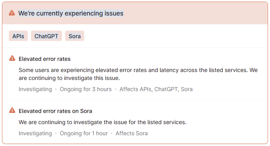
Task: Click the 'Affects APIs, ChatGPT, Sora' text
Action: (x=156, y=89)
